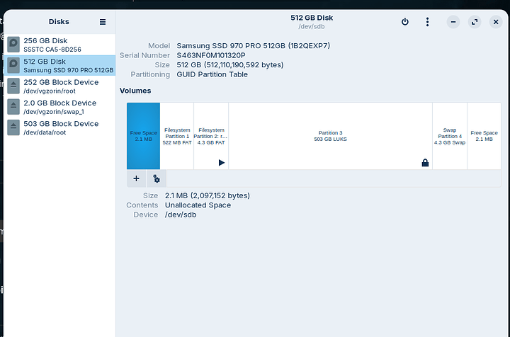Click the lock icon on Partition 3
Image resolution: width=510 pixels, height=337 pixels.
tap(425, 163)
